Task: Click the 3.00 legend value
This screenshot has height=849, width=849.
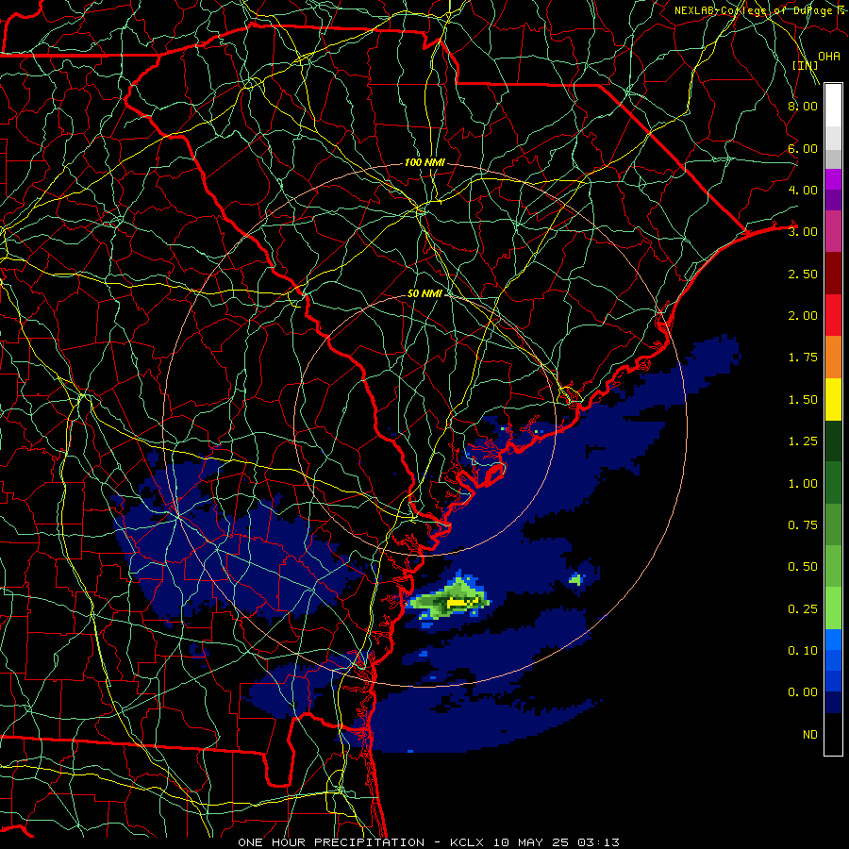Action: pyautogui.click(x=803, y=232)
